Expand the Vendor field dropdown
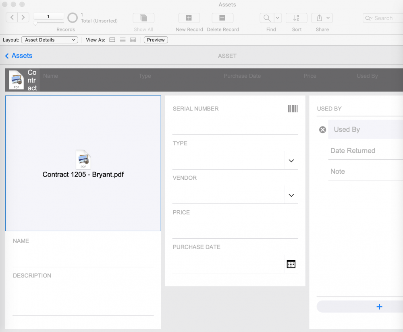Viewport: 403px width, 332px height. click(291, 195)
